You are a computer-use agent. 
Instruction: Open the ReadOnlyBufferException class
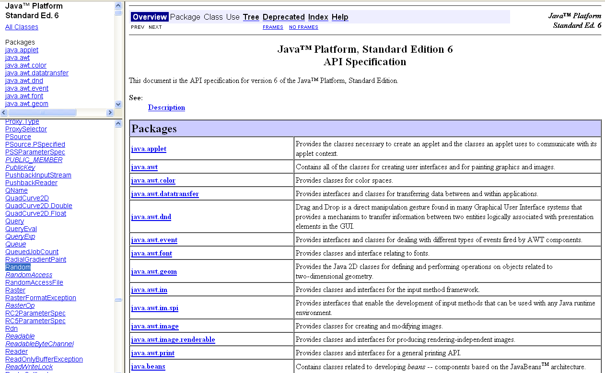(44, 359)
